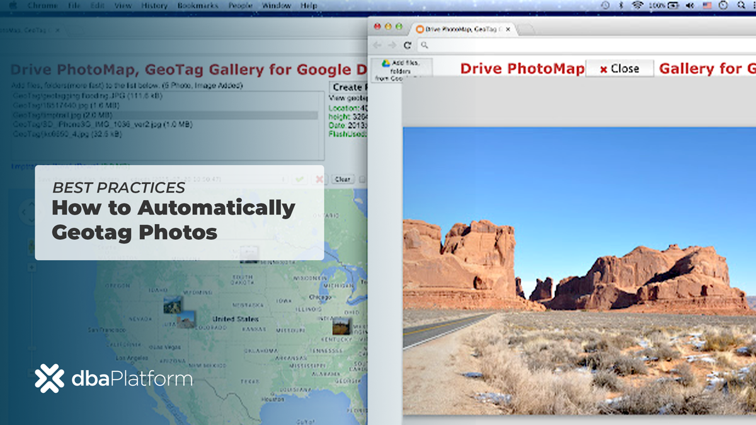Viewport: 756px width, 425px height.
Task: Click search icon inside the address bar
Action: [425, 45]
